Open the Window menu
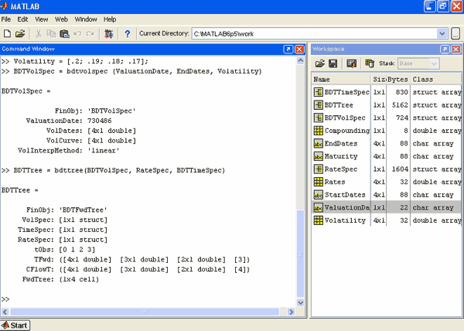464x331 pixels. (86, 19)
